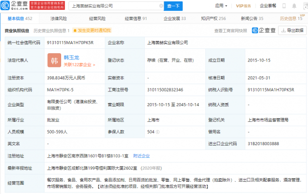The image size is (308, 194).
Task: Click the mobile phone icon in header
Action: click(x=284, y=6)
